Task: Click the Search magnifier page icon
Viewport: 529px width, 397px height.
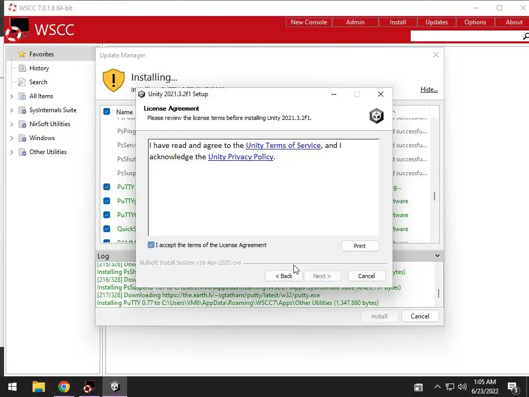Action: (x=22, y=82)
